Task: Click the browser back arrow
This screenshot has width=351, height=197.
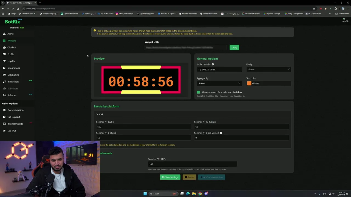Action: click(3, 8)
